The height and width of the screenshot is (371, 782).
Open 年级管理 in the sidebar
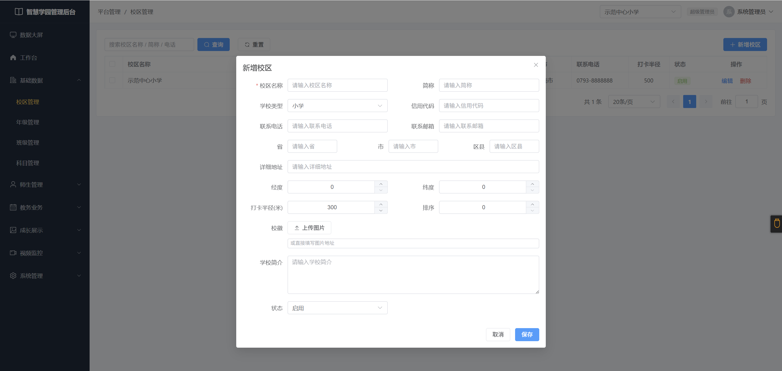tap(28, 122)
